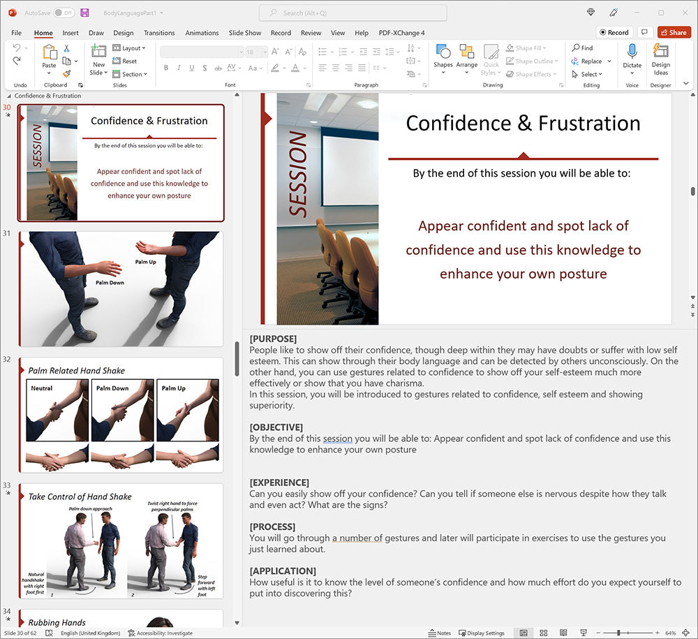Open the font name combo box
698x639 pixels.
pos(202,52)
